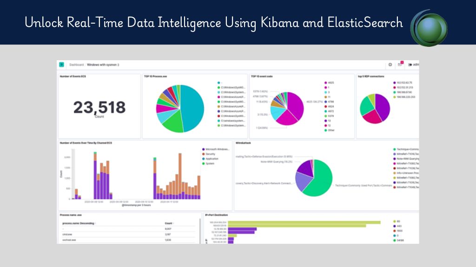
Task: Open the newsfeed icon with red badge
Action: coord(400,64)
